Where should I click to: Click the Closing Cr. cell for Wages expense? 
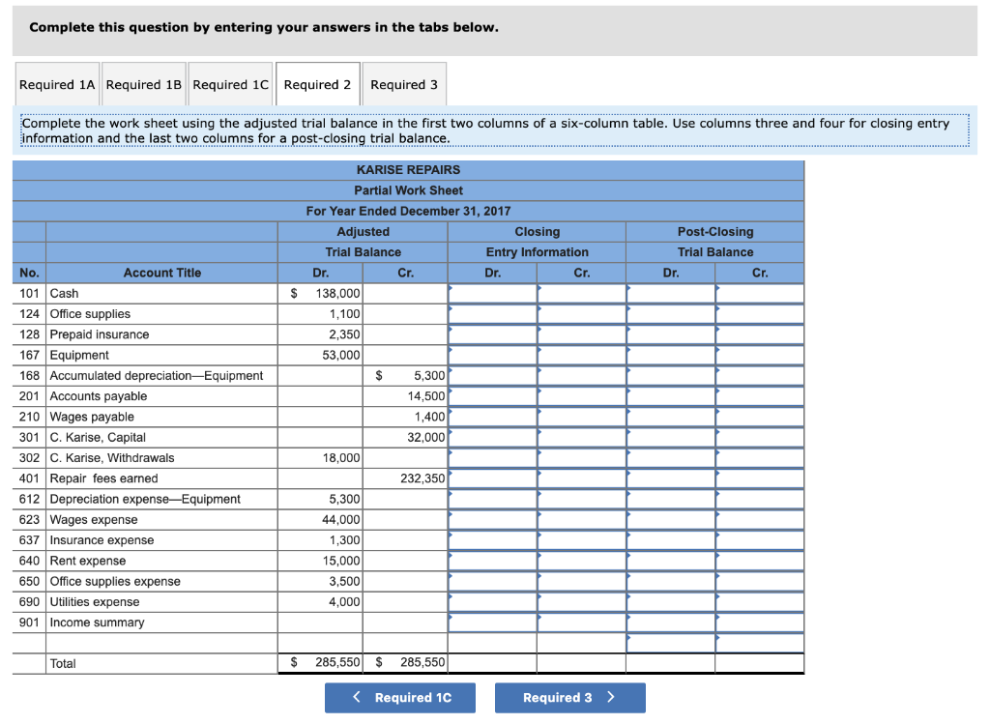coord(581,519)
